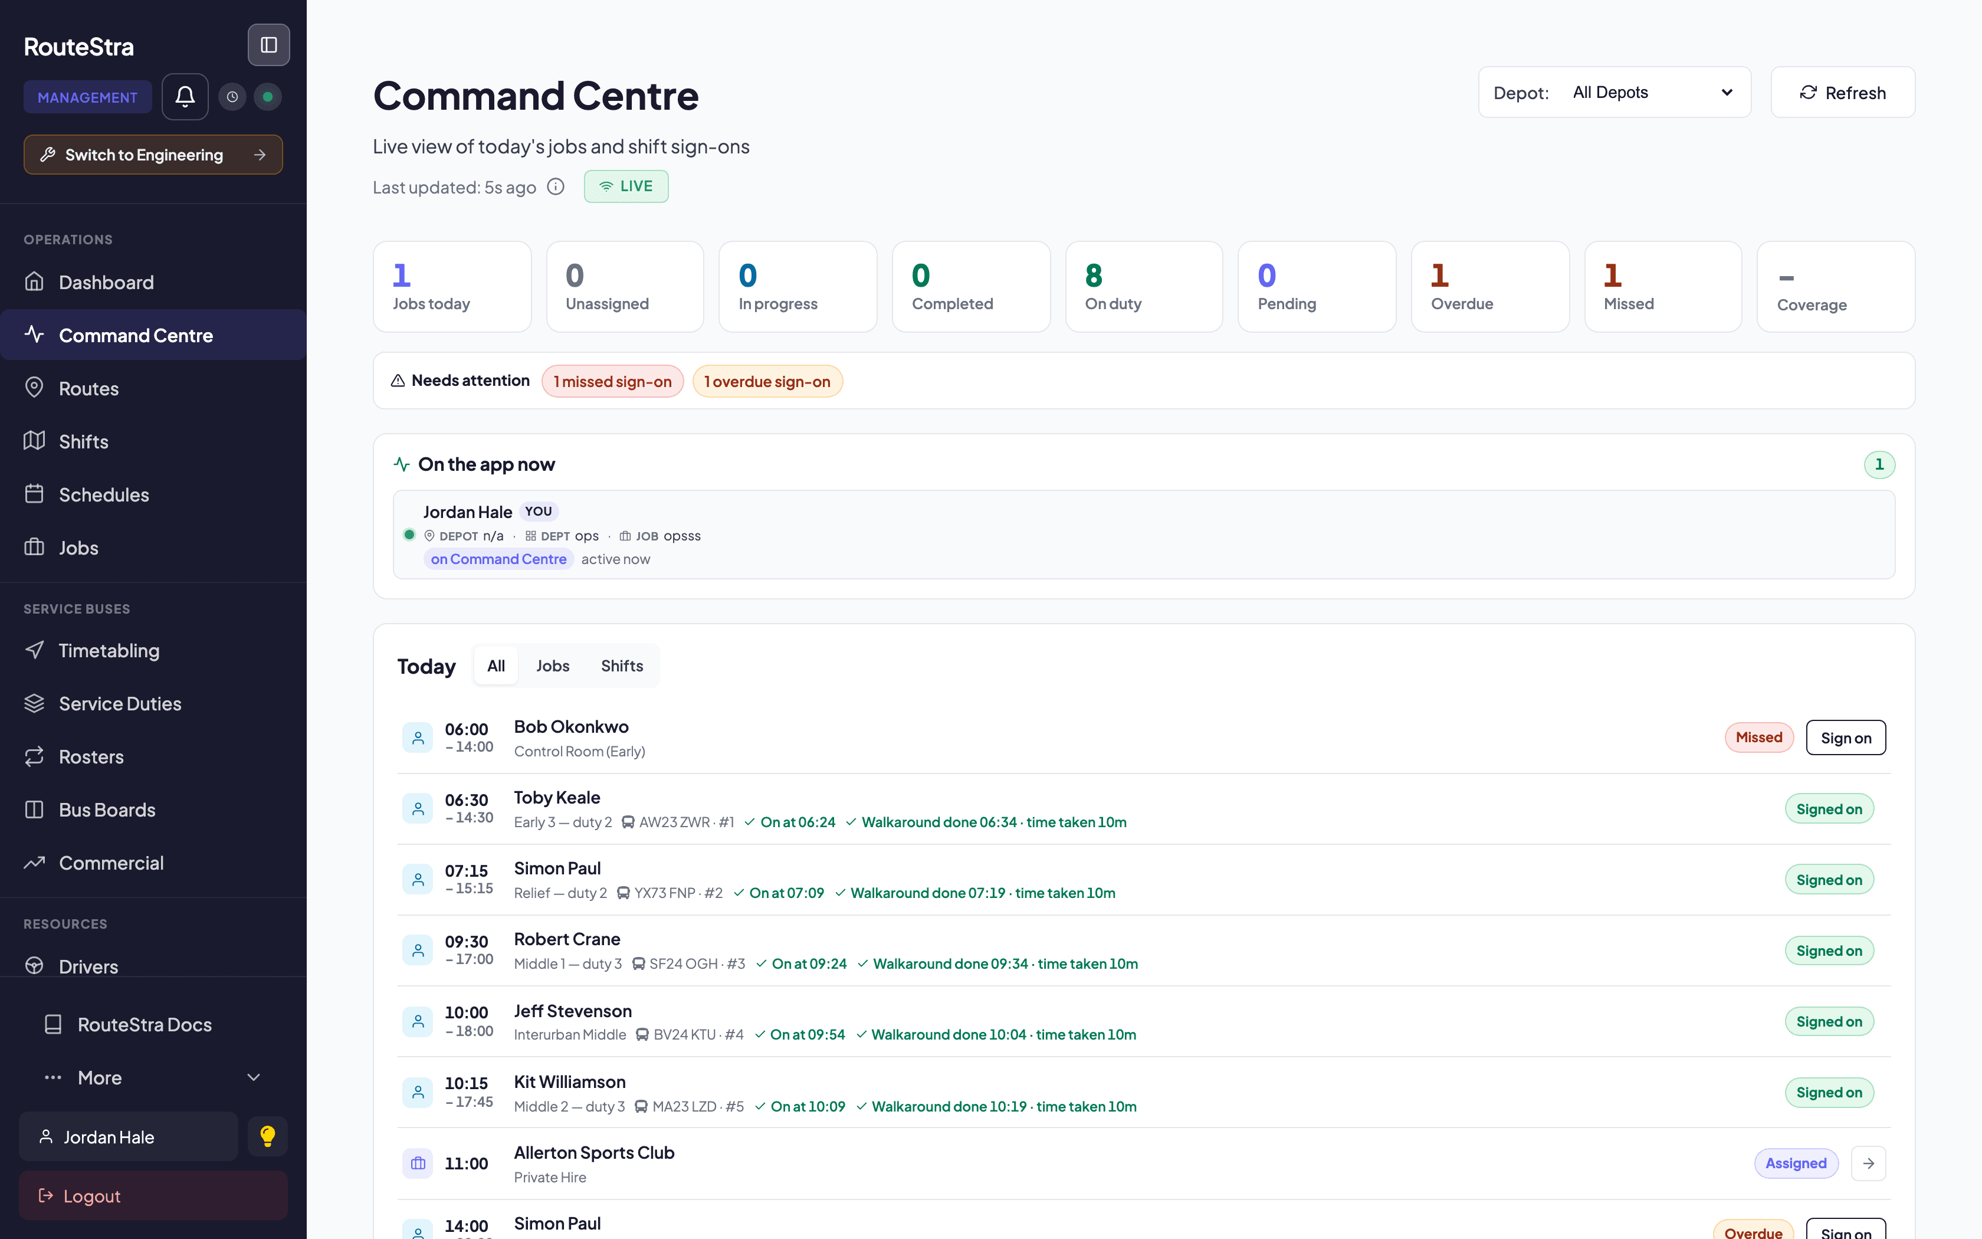
Task: Sign on Bob Okonkwo
Action: (1845, 737)
